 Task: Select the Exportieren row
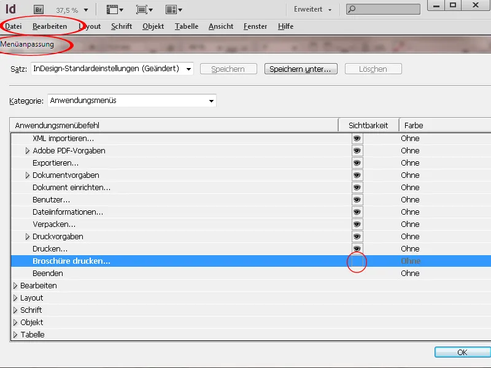pyautogui.click(x=251, y=163)
